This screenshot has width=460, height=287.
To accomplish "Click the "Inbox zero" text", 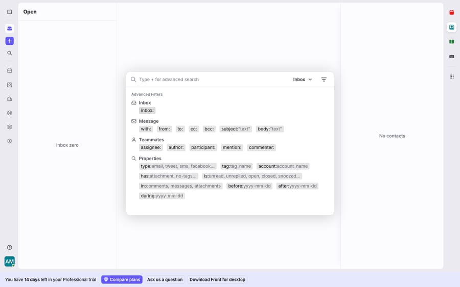I will [x=67, y=145].
